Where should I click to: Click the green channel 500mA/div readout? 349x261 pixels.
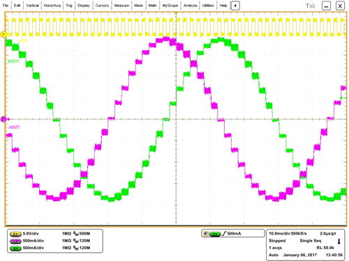click(34, 248)
